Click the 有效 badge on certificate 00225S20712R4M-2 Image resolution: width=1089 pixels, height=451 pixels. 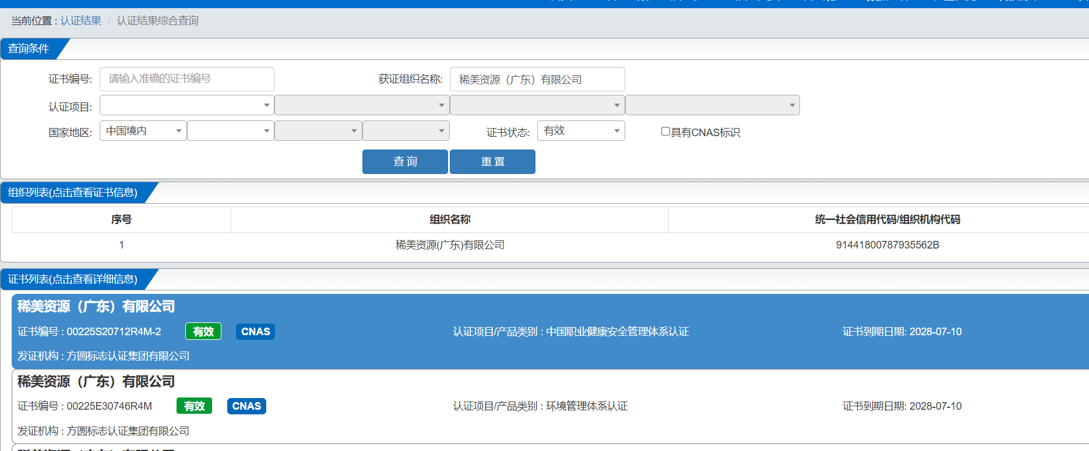click(203, 332)
